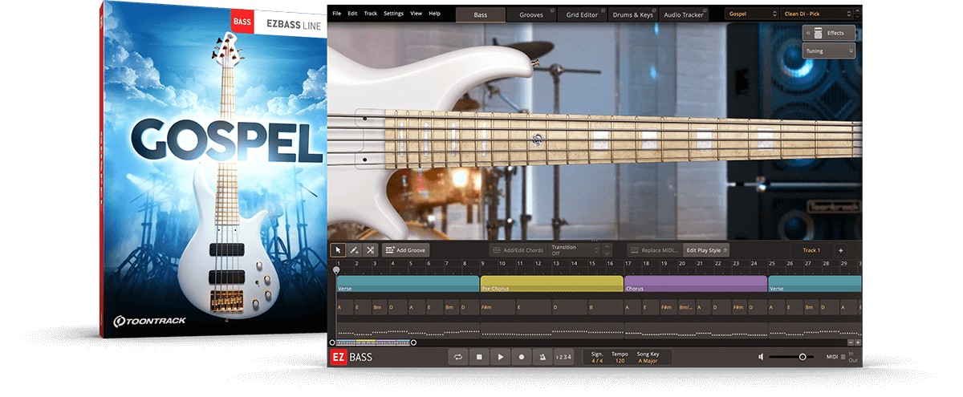
Task: Open the Effects panel
Action: [x=829, y=33]
